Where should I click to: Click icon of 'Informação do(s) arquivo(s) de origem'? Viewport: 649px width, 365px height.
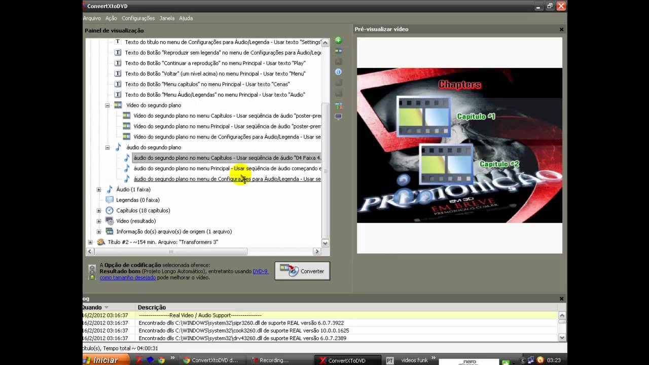(x=109, y=232)
